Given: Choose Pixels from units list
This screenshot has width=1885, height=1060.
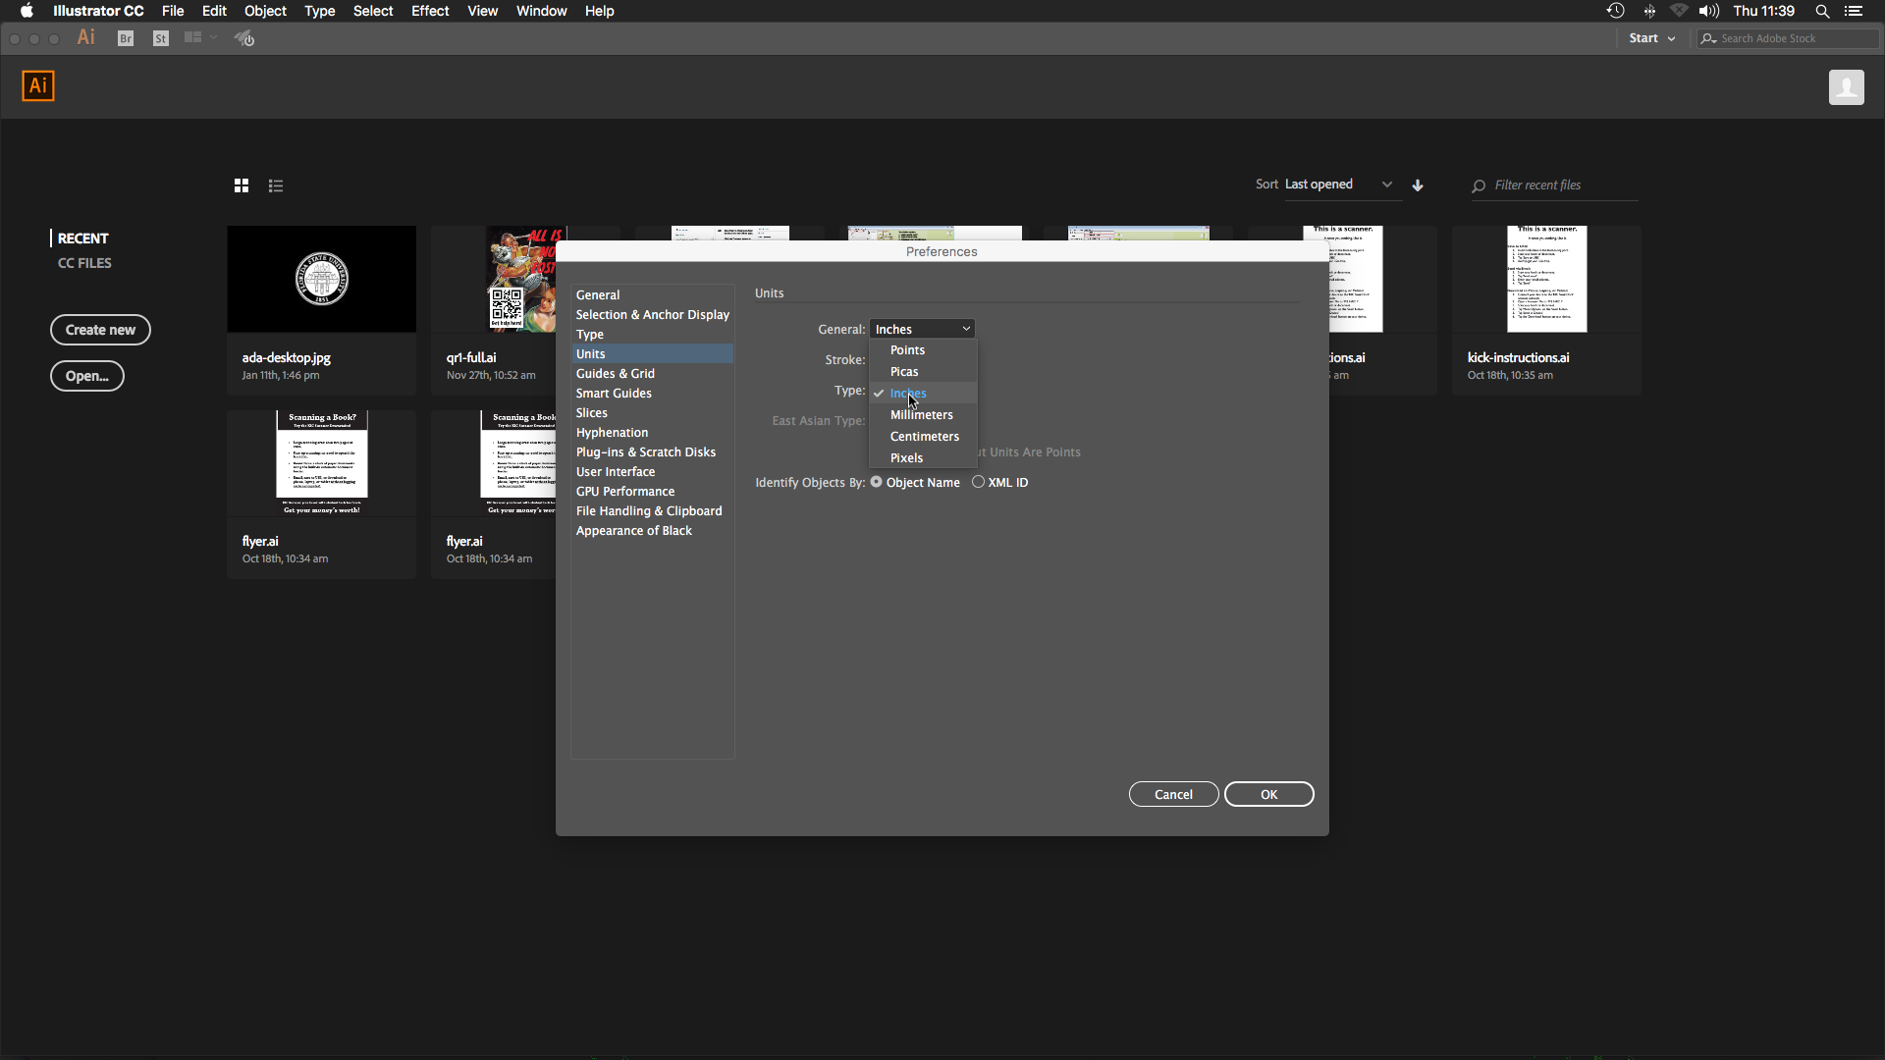Looking at the screenshot, I should coord(923,458).
